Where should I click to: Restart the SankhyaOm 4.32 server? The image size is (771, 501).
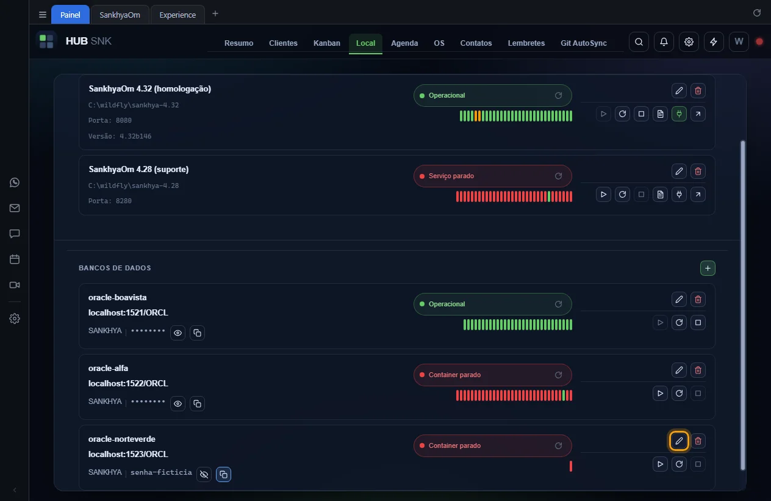click(x=622, y=114)
